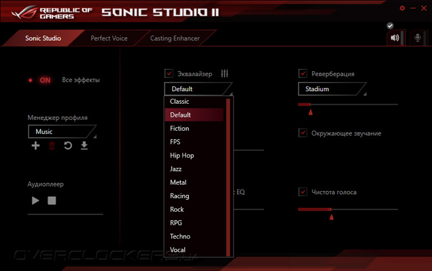Image resolution: width=432 pixels, height=271 pixels.
Task: Select the microphone input device icon
Action: point(418,38)
